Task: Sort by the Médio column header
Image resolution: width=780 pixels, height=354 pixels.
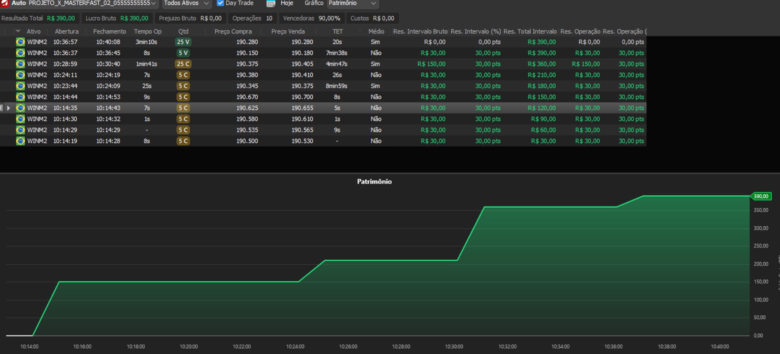Action: point(376,31)
